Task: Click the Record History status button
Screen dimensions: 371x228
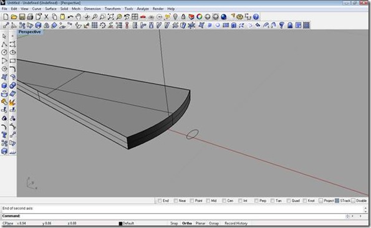Action: 236,223
